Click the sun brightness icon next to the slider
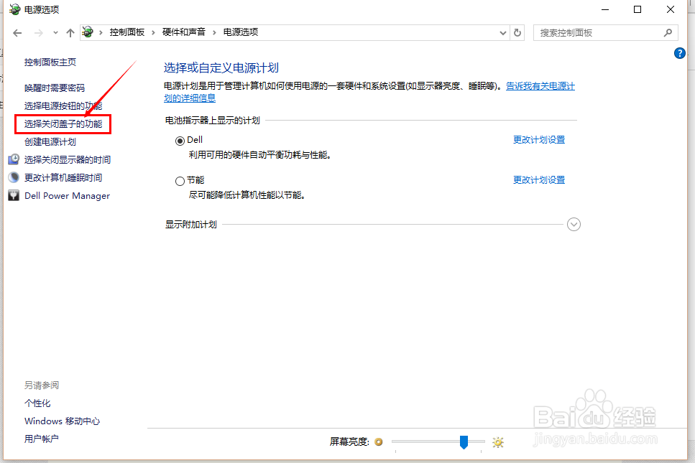Image resolution: width=695 pixels, height=463 pixels. [498, 441]
